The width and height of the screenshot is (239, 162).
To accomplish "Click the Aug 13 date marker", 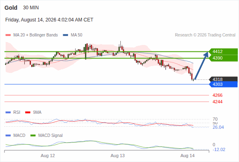I will [x=117, y=156].
